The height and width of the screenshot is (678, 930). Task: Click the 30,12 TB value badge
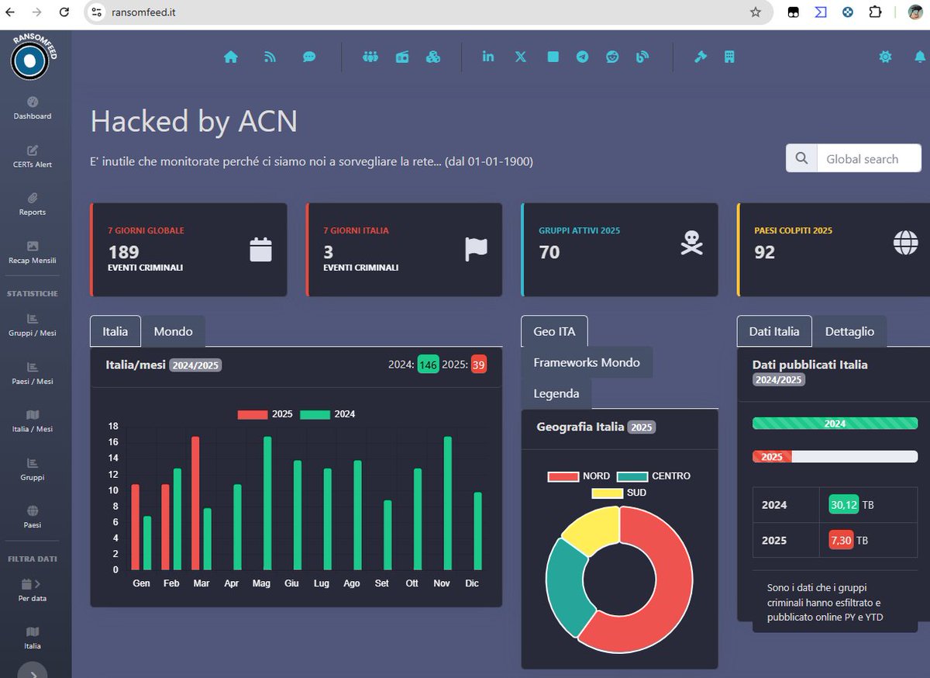point(843,505)
